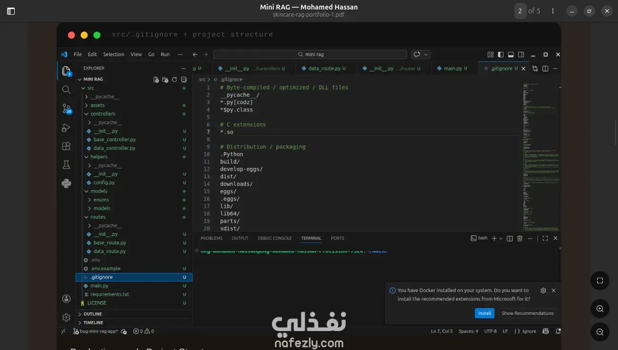The height and width of the screenshot is (350, 618).
Task: Switch to the DEBUG CONSOLE tab
Action: coord(275,238)
